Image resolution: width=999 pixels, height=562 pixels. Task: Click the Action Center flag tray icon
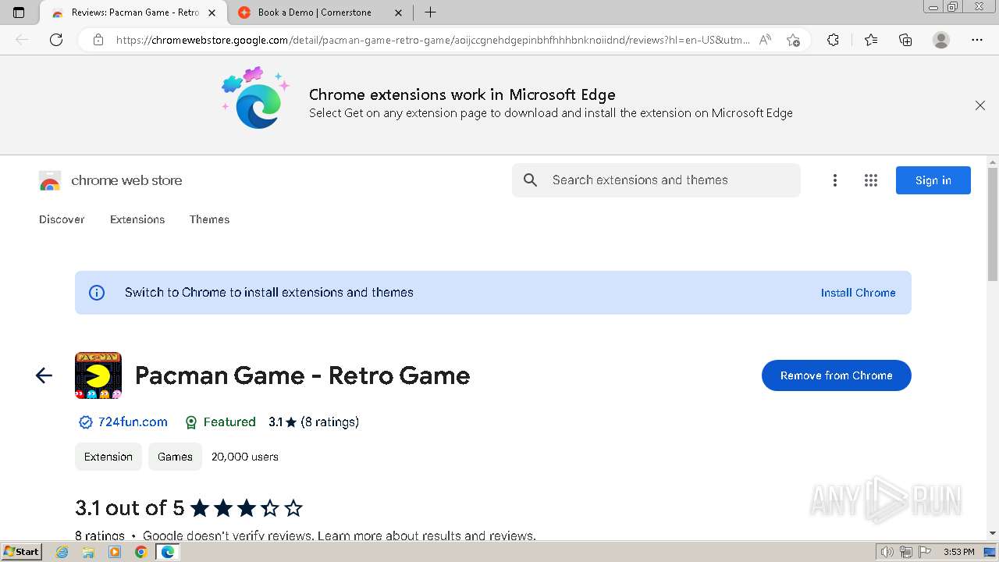point(926,552)
